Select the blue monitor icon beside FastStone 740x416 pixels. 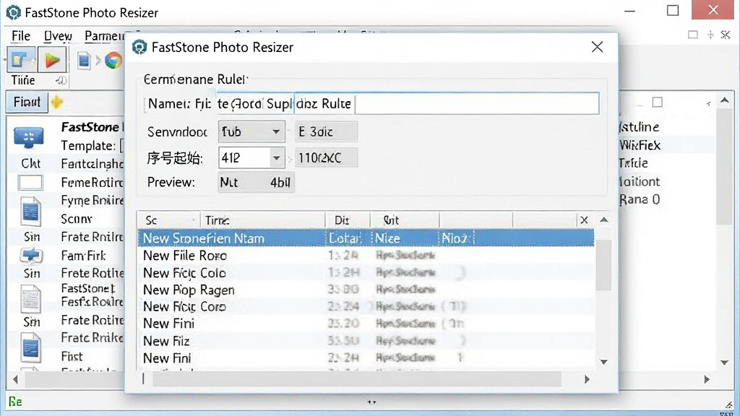(x=29, y=138)
